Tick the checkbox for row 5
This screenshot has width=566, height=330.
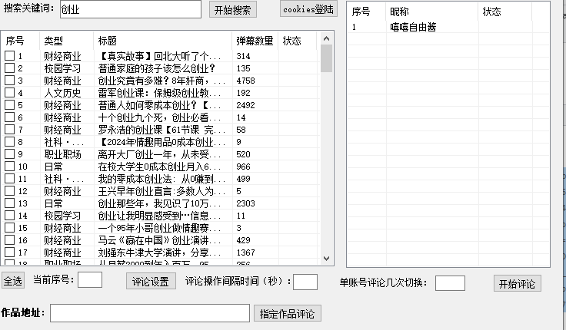click(9, 105)
